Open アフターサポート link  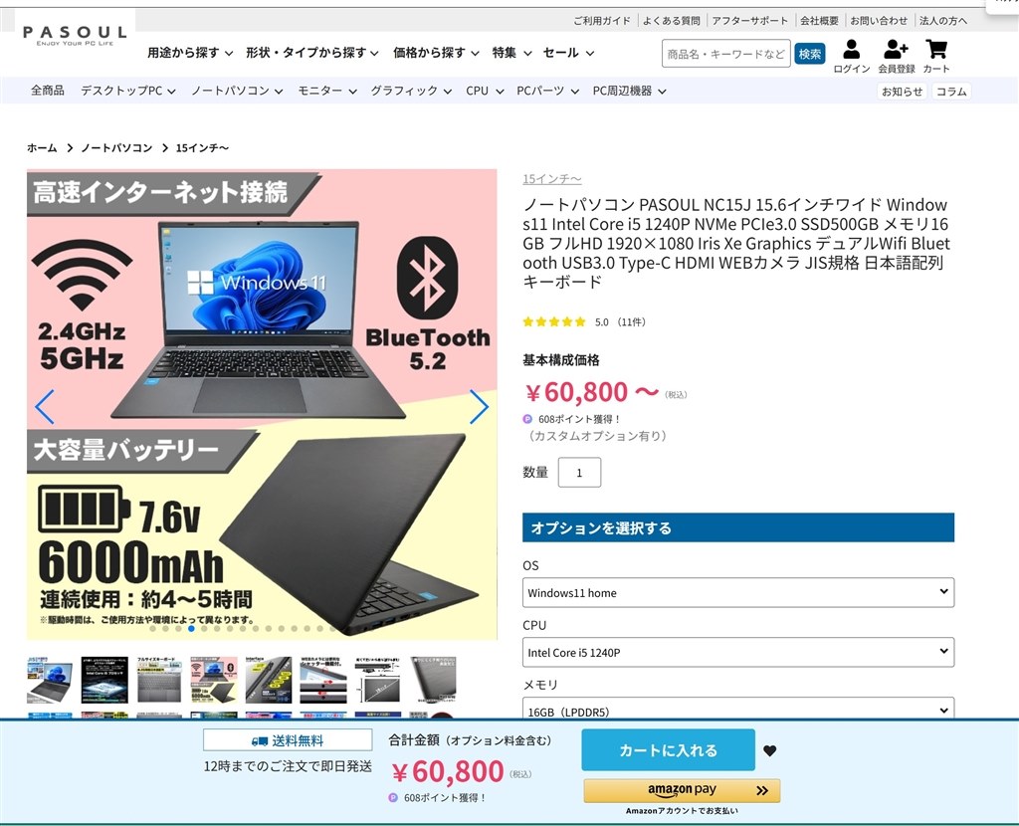pyautogui.click(x=749, y=21)
